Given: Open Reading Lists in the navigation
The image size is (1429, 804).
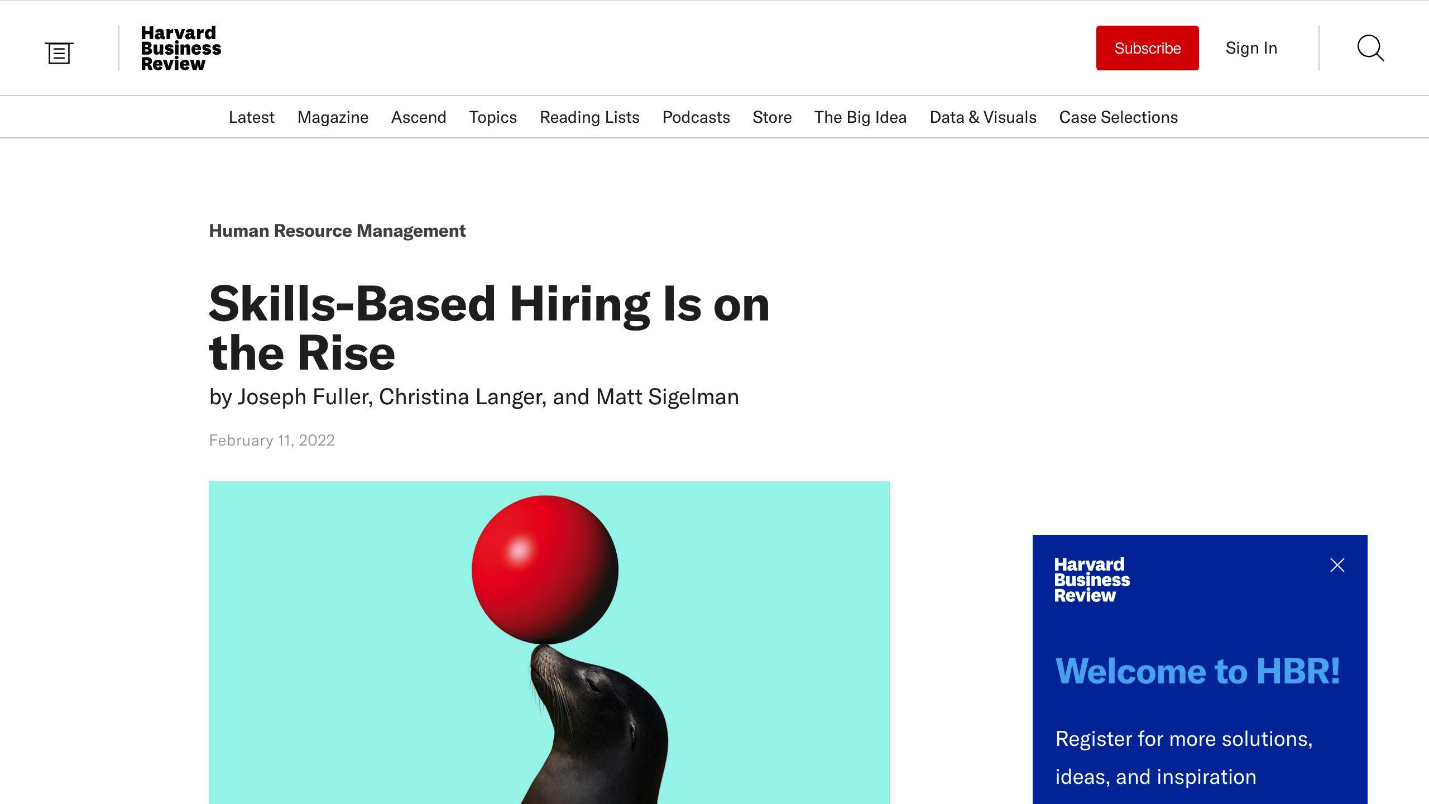Looking at the screenshot, I should tap(589, 117).
